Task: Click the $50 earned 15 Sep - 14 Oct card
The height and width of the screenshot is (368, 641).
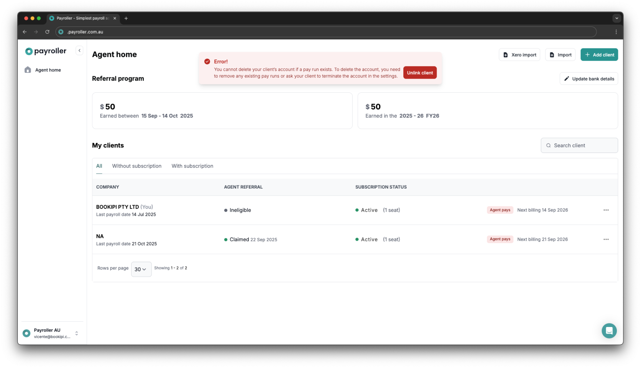Action: click(x=222, y=111)
